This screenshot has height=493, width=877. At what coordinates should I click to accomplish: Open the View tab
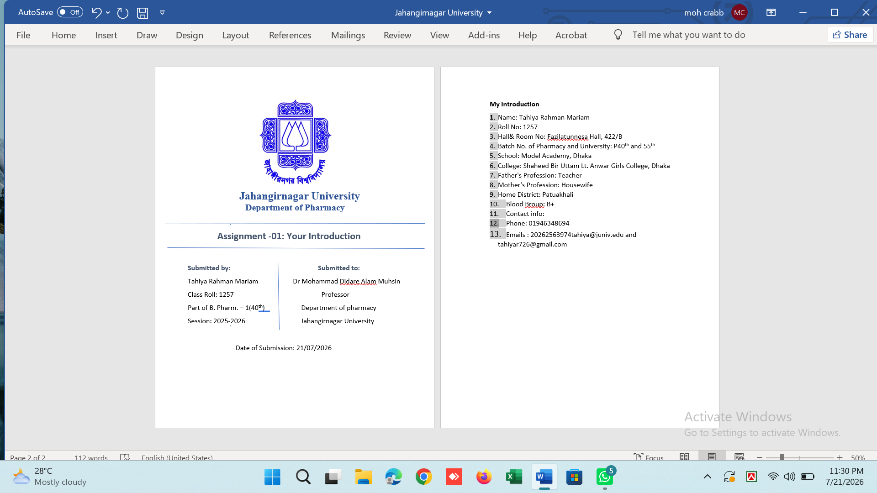tap(439, 35)
